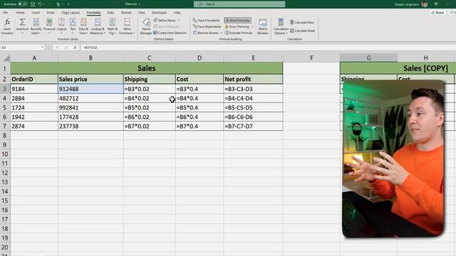Click Trace Dependents
The height and width of the screenshot is (256, 456).
click(x=207, y=26)
